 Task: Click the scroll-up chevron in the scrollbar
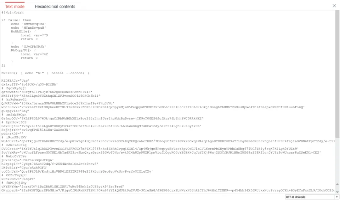[337, 184]
